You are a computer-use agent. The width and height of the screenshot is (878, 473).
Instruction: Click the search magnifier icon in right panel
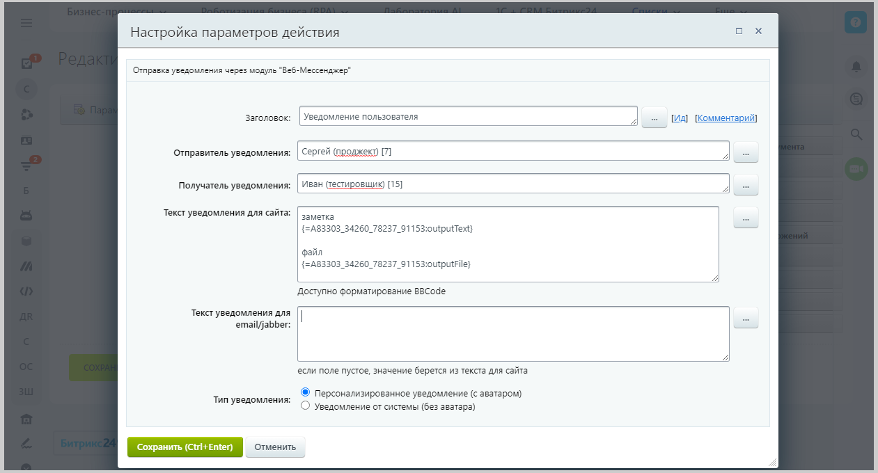pos(856,134)
